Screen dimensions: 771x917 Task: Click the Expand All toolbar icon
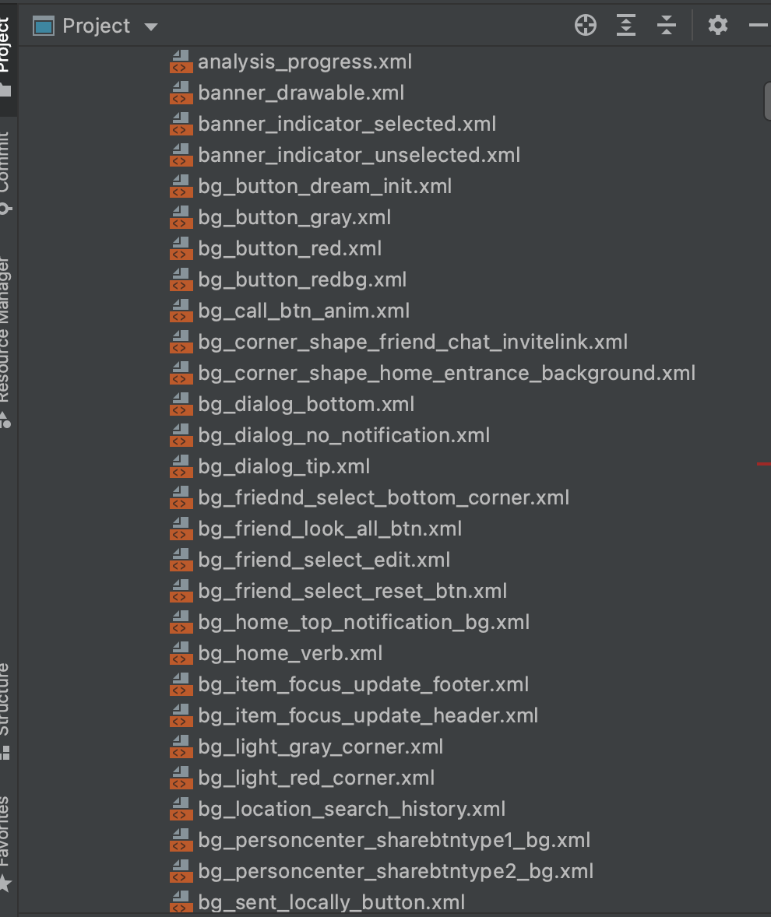coord(626,25)
